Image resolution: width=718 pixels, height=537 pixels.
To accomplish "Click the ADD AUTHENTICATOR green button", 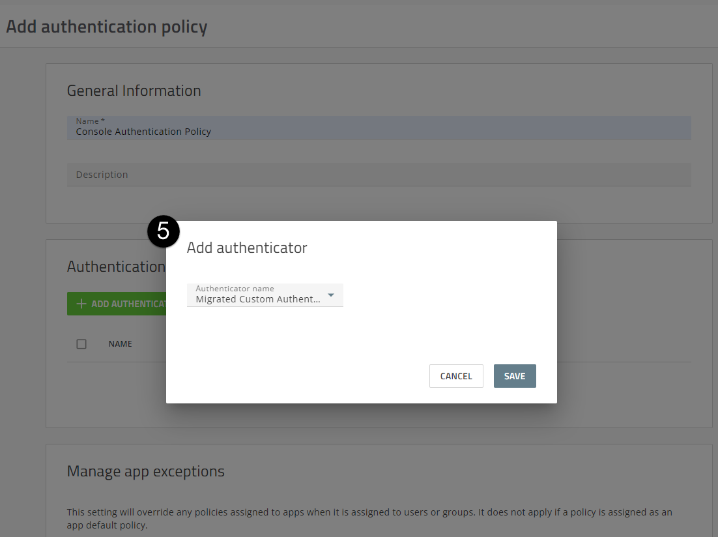I will pos(117,304).
